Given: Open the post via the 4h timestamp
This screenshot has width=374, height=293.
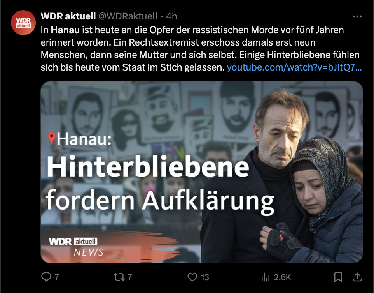Looking at the screenshot, I should [x=171, y=16].
